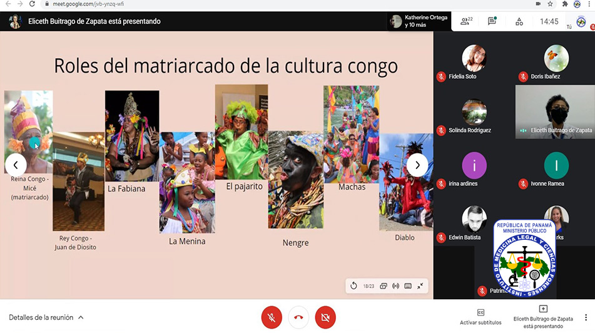Click the El pajarito photo on the slide
Viewport: 595px width, 333px height.
pyautogui.click(x=242, y=131)
